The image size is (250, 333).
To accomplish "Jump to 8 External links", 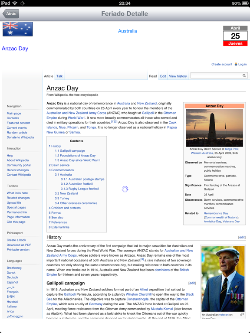I will tap(59, 227).
